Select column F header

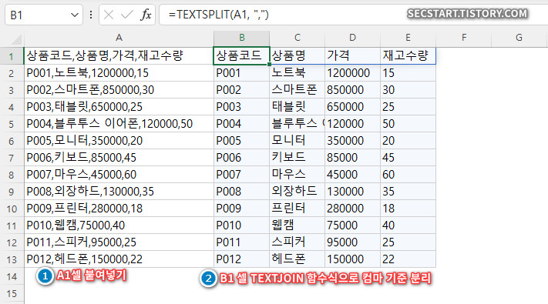pyautogui.click(x=463, y=38)
